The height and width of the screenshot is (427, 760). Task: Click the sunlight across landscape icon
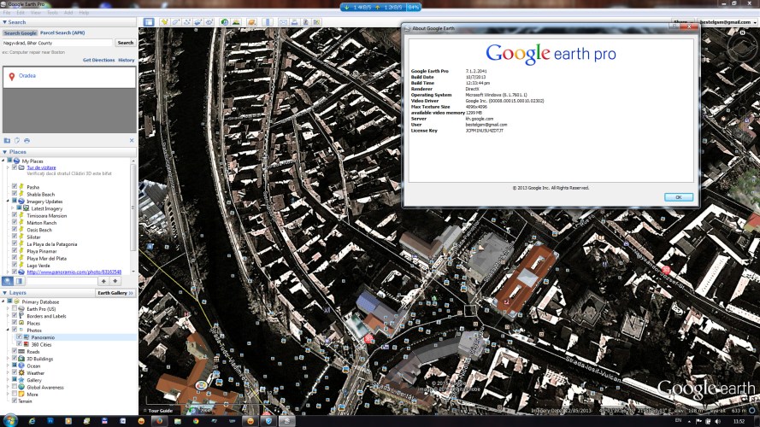(236, 21)
